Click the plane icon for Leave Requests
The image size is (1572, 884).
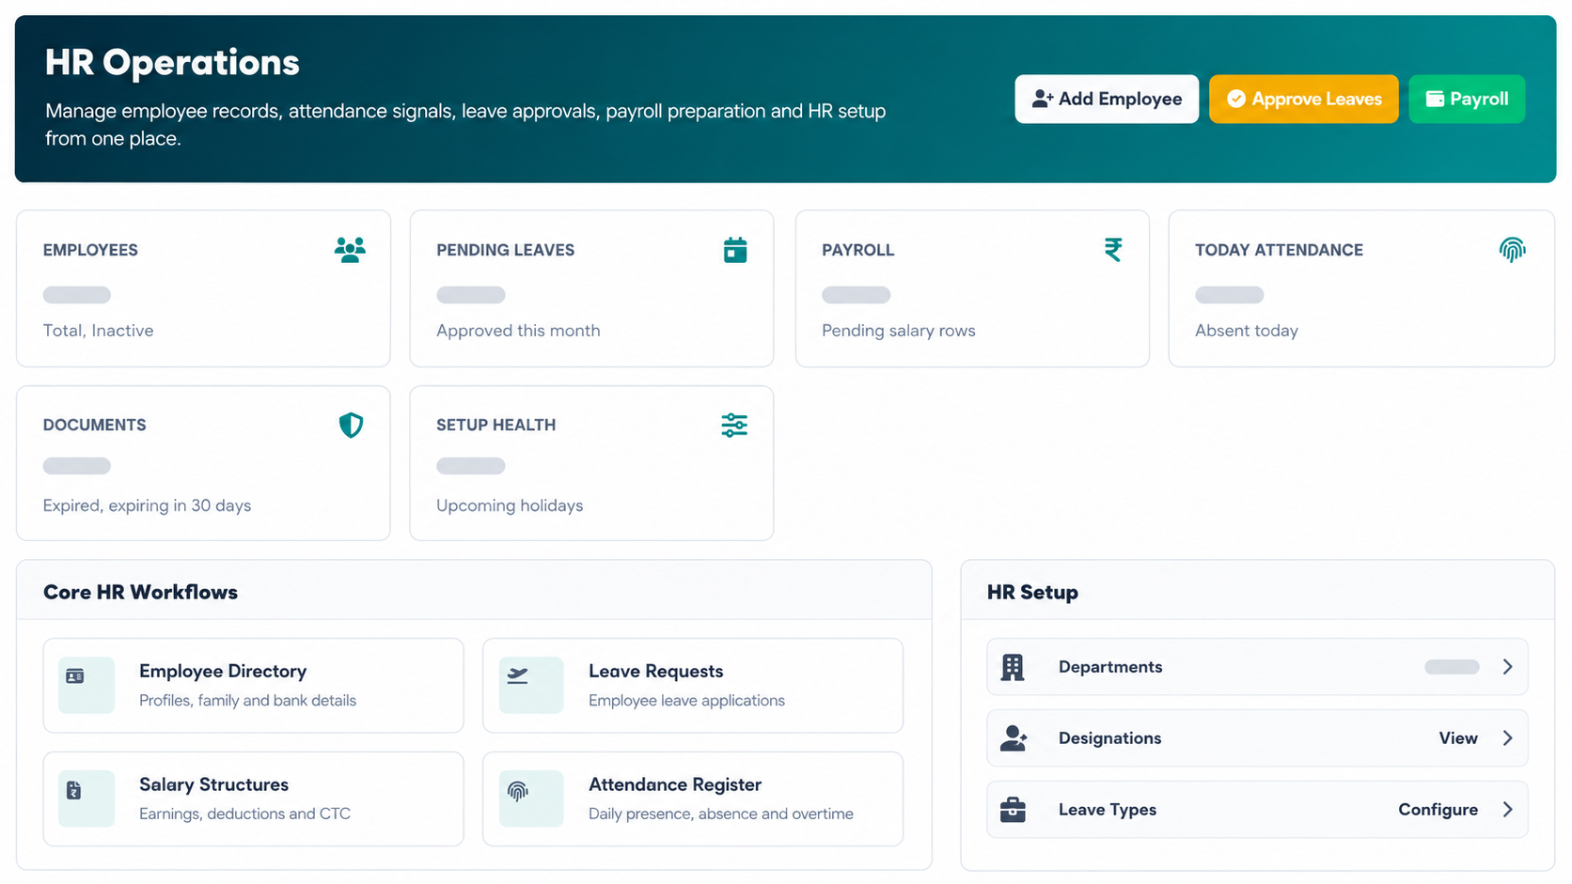point(517,675)
